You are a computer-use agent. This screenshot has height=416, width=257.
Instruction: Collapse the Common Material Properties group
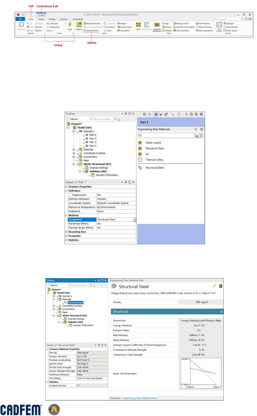point(47,349)
